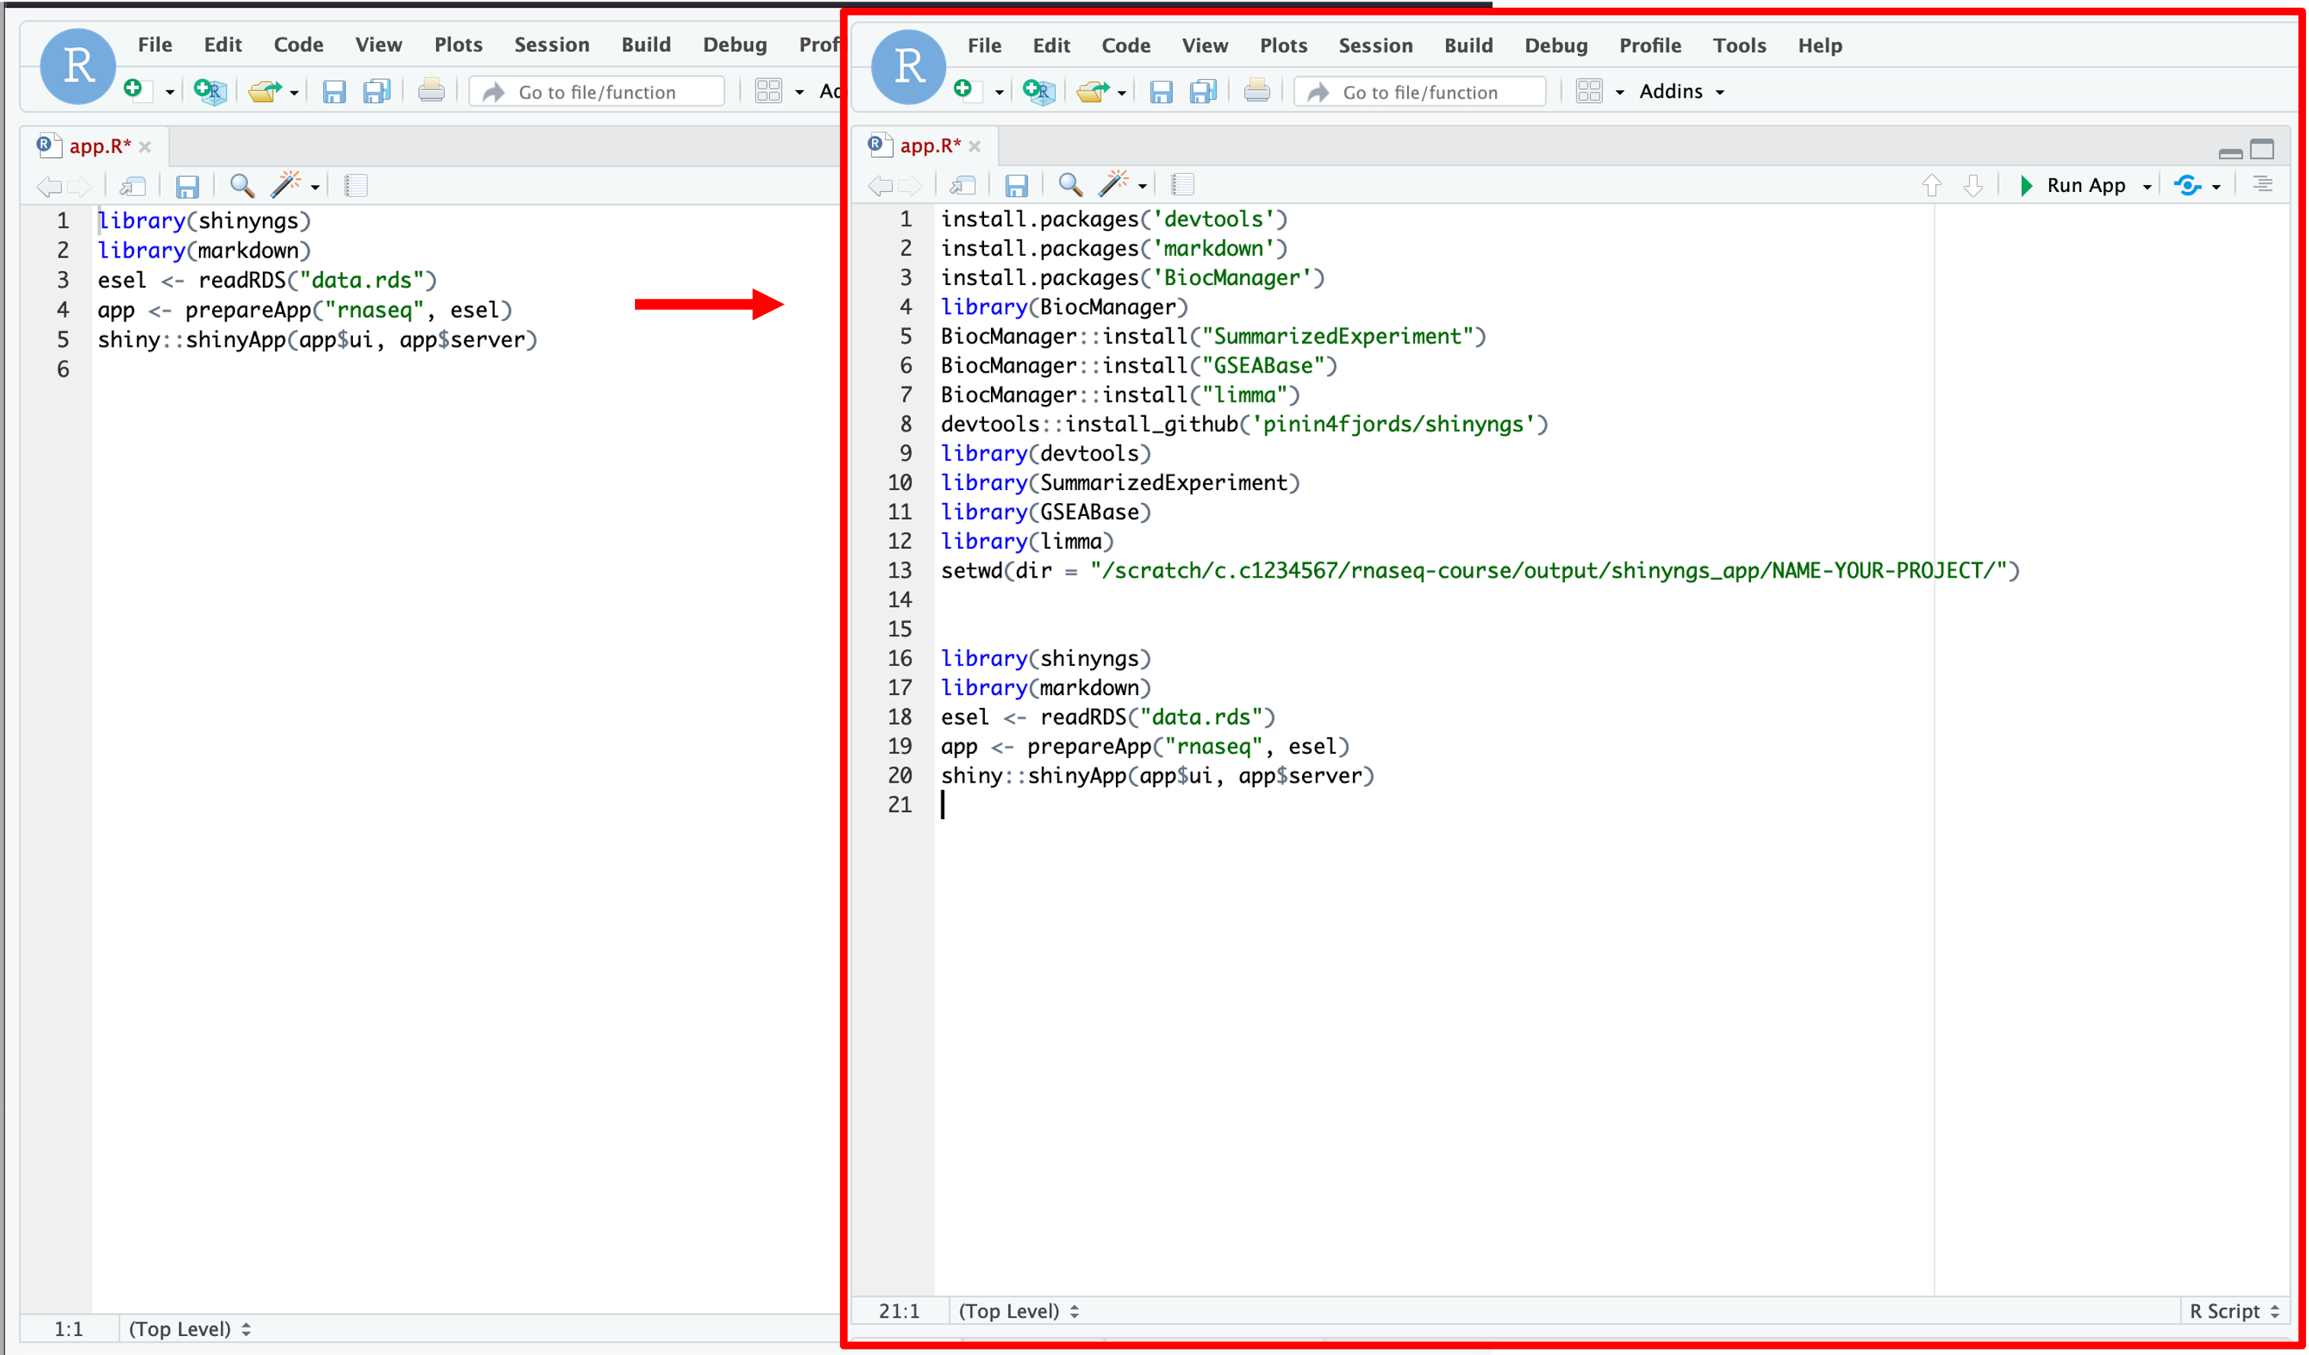Click Print icon in right window

[1257, 91]
